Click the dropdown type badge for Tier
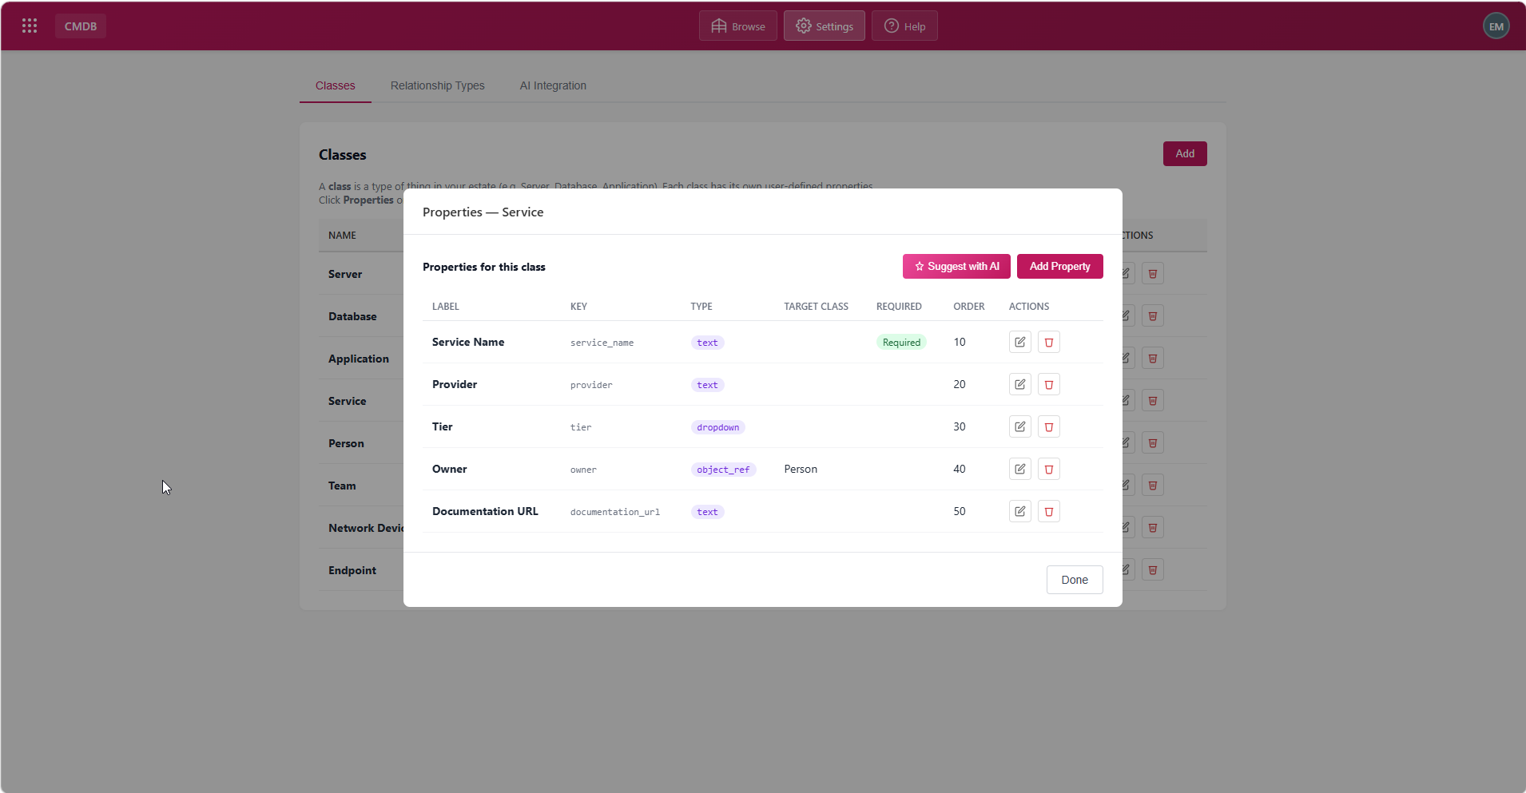 (x=717, y=427)
